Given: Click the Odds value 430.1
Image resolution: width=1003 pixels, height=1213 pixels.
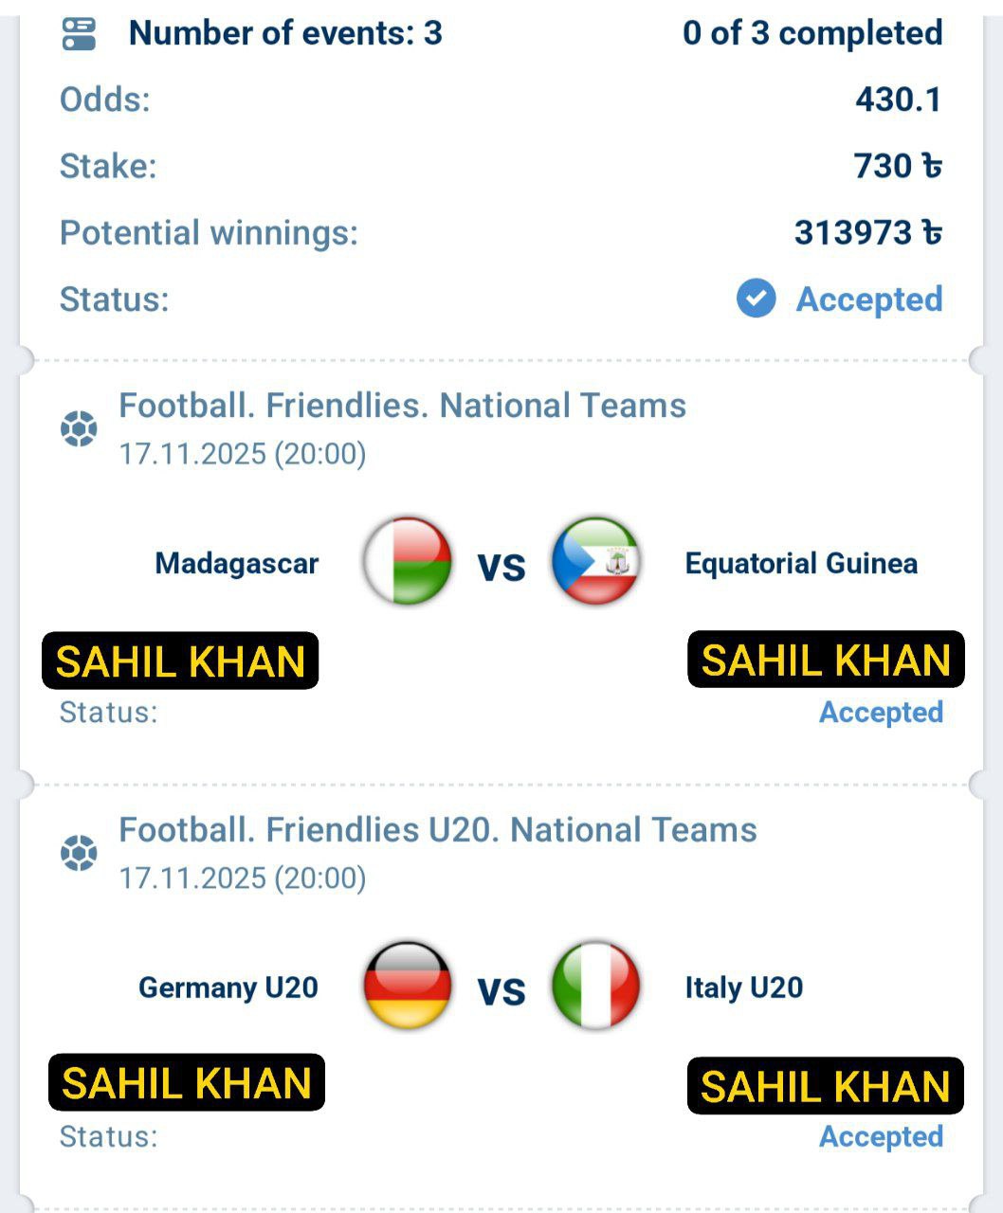Looking at the screenshot, I should (898, 100).
